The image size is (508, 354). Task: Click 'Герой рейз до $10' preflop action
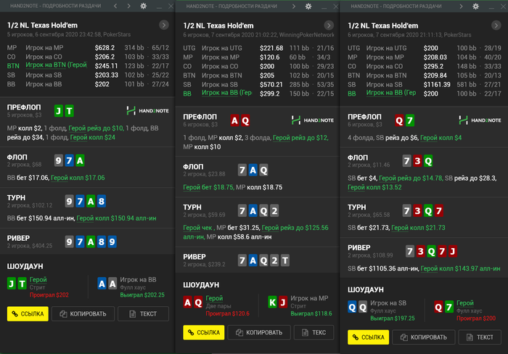[96, 128]
